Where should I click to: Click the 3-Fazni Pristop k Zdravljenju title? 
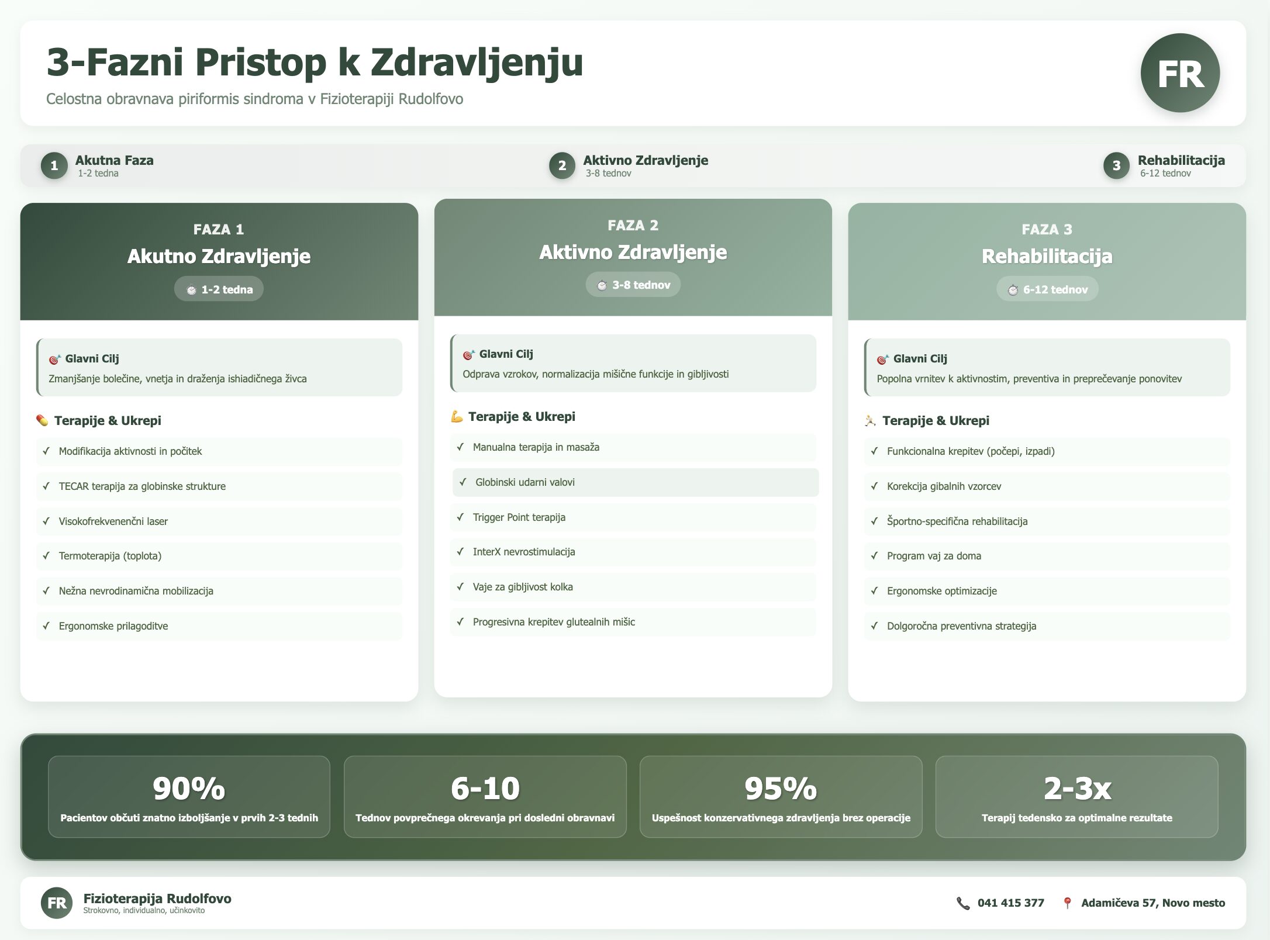(x=315, y=62)
